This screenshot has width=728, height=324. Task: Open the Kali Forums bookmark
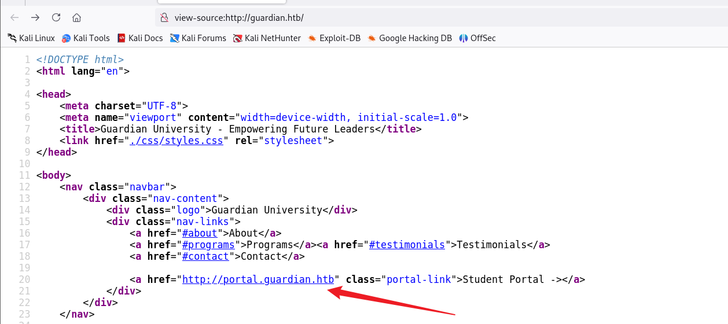(198, 38)
